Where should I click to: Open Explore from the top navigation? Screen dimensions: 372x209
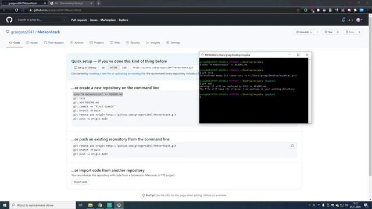[x=123, y=20]
